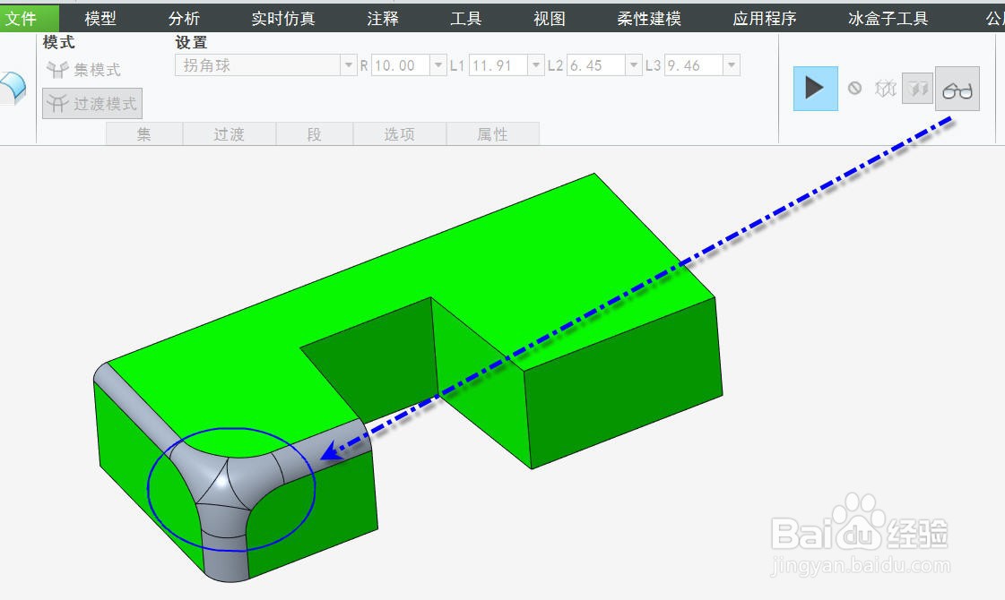The image size is (1005, 600).
Task: Open the 选项 panel tab
Action: click(x=399, y=133)
